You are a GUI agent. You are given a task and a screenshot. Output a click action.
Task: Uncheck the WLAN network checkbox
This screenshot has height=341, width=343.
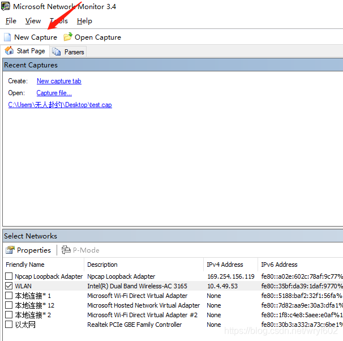[8, 286]
